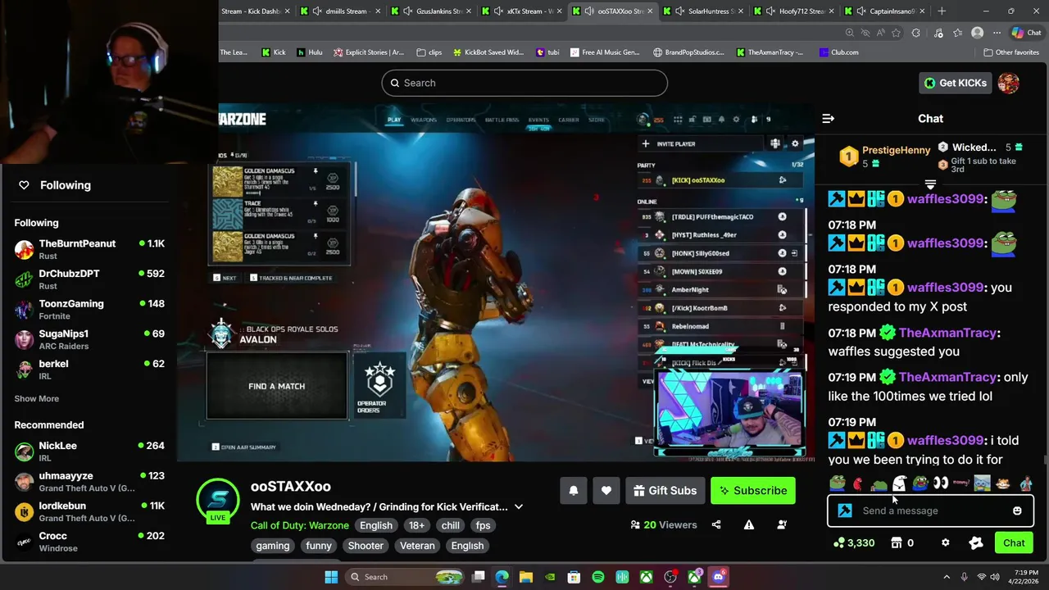
Task: Open the browser extensions puzzle icon
Action: pyautogui.click(x=915, y=33)
